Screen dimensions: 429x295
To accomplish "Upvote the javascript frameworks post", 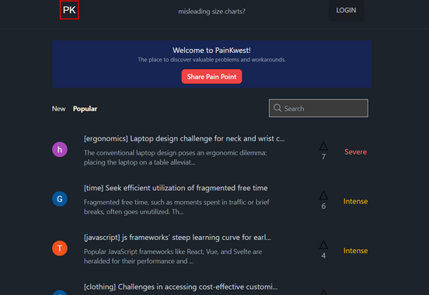I will 323,245.
